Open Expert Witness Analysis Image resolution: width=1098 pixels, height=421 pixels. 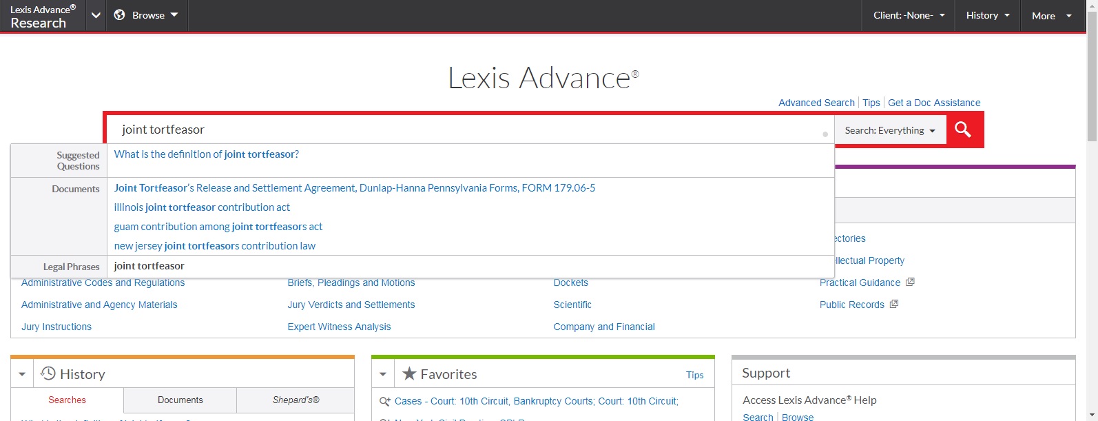(x=339, y=327)
